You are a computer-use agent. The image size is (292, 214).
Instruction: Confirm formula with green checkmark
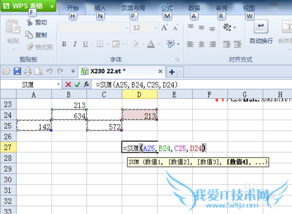coord(77,85)
